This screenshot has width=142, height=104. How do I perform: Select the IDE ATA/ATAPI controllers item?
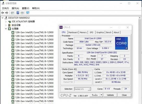(23, 22)
